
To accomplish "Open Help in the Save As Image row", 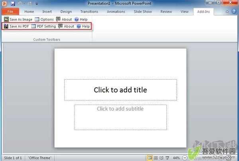I will [81, 20].
